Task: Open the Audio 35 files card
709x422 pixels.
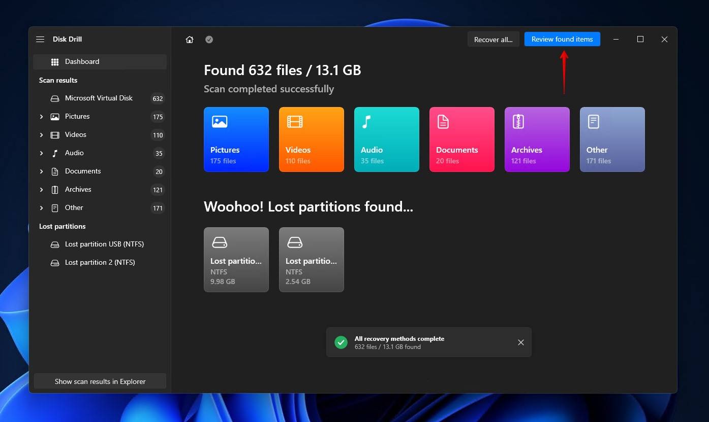Action: (x=387, y=139)
